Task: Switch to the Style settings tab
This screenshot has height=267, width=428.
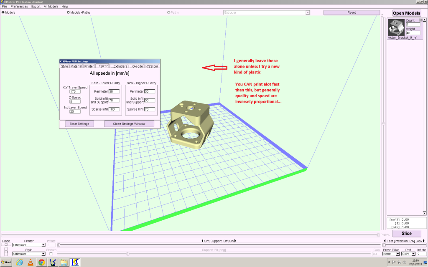Action: (x=64, y=66)
